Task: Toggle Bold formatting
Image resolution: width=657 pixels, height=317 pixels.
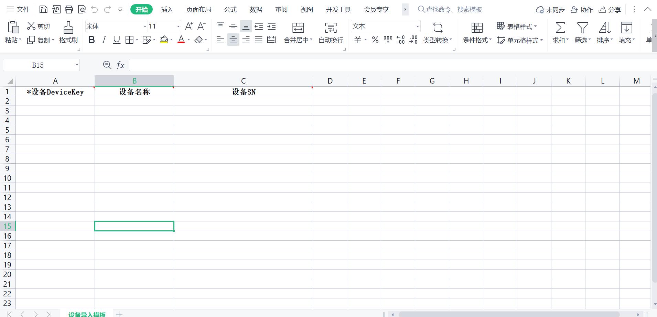Action: [91, 40]
